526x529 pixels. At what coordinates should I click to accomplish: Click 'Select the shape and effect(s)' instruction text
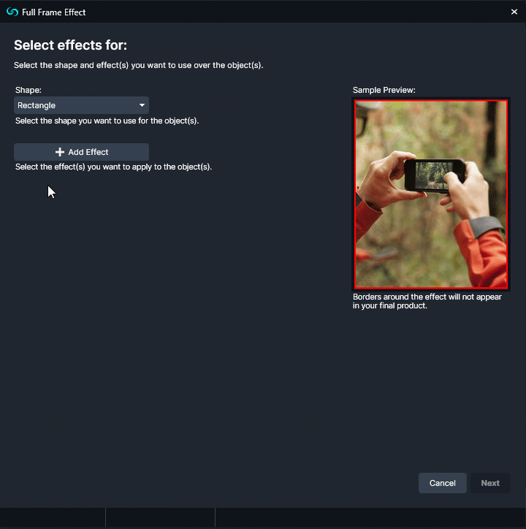tap(138, 65)
